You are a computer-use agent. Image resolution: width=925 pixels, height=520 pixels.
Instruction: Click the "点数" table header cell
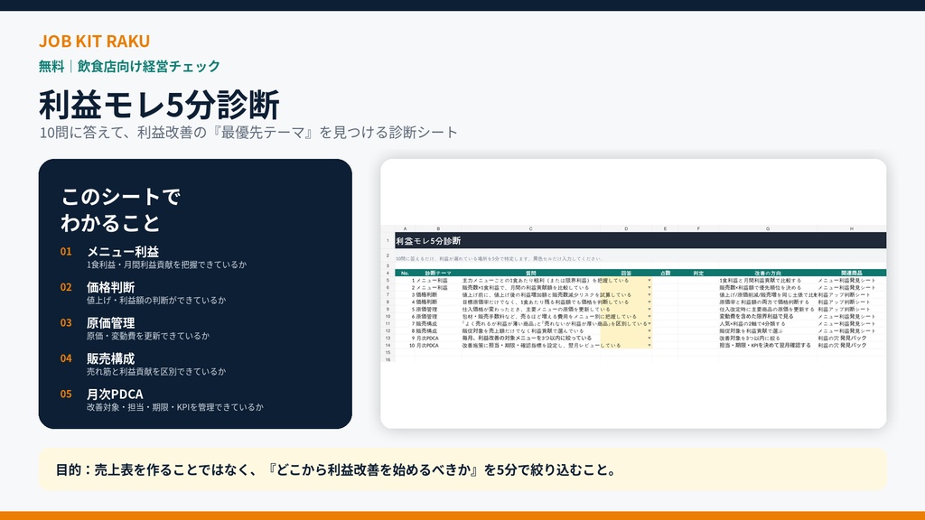(x=665, y=273)
